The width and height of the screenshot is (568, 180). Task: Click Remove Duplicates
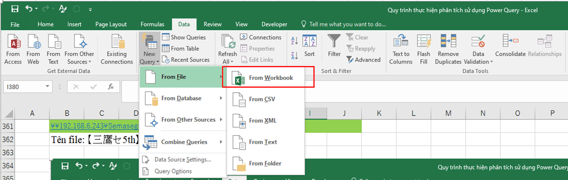pos(448,50)
